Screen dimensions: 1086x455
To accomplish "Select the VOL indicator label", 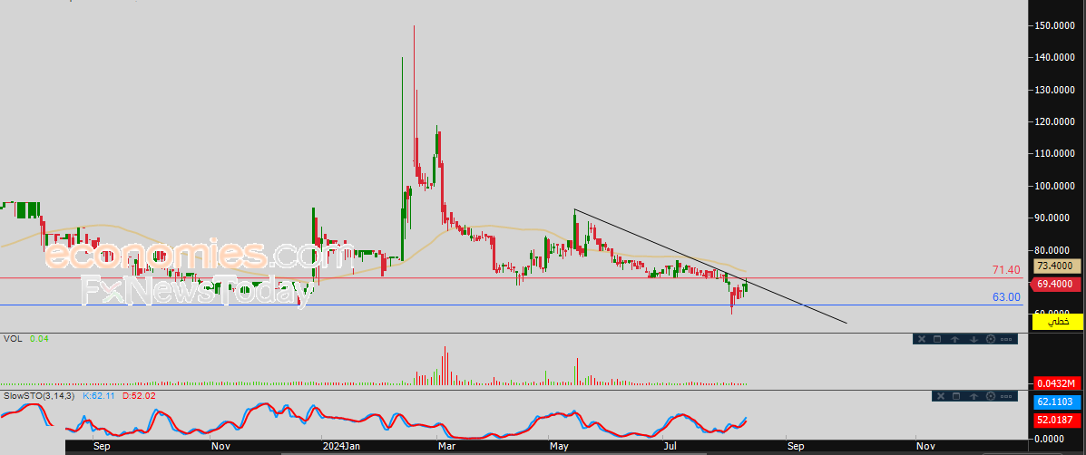I will [x=12, y=339].
